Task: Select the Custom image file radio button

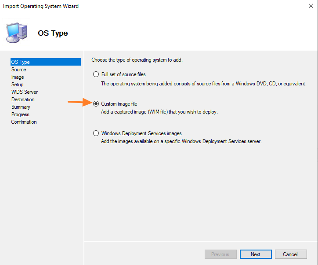Action: [96, 104]
